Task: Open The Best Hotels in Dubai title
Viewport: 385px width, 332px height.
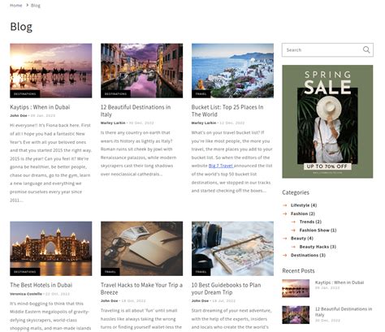Action: [x=41, y=285]
